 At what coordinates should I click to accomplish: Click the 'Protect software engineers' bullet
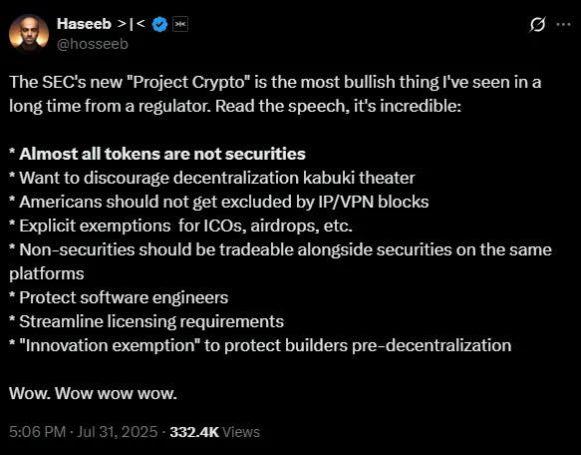tap(119, 297)
